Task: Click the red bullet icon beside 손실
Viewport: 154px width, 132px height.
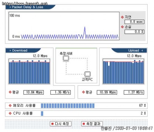Action: pyautogui.click(x=122, y=27)
